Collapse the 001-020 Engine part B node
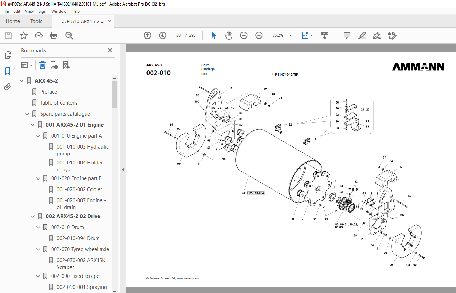The height and width of the screenshot is (293, 456). click(38, 178)
